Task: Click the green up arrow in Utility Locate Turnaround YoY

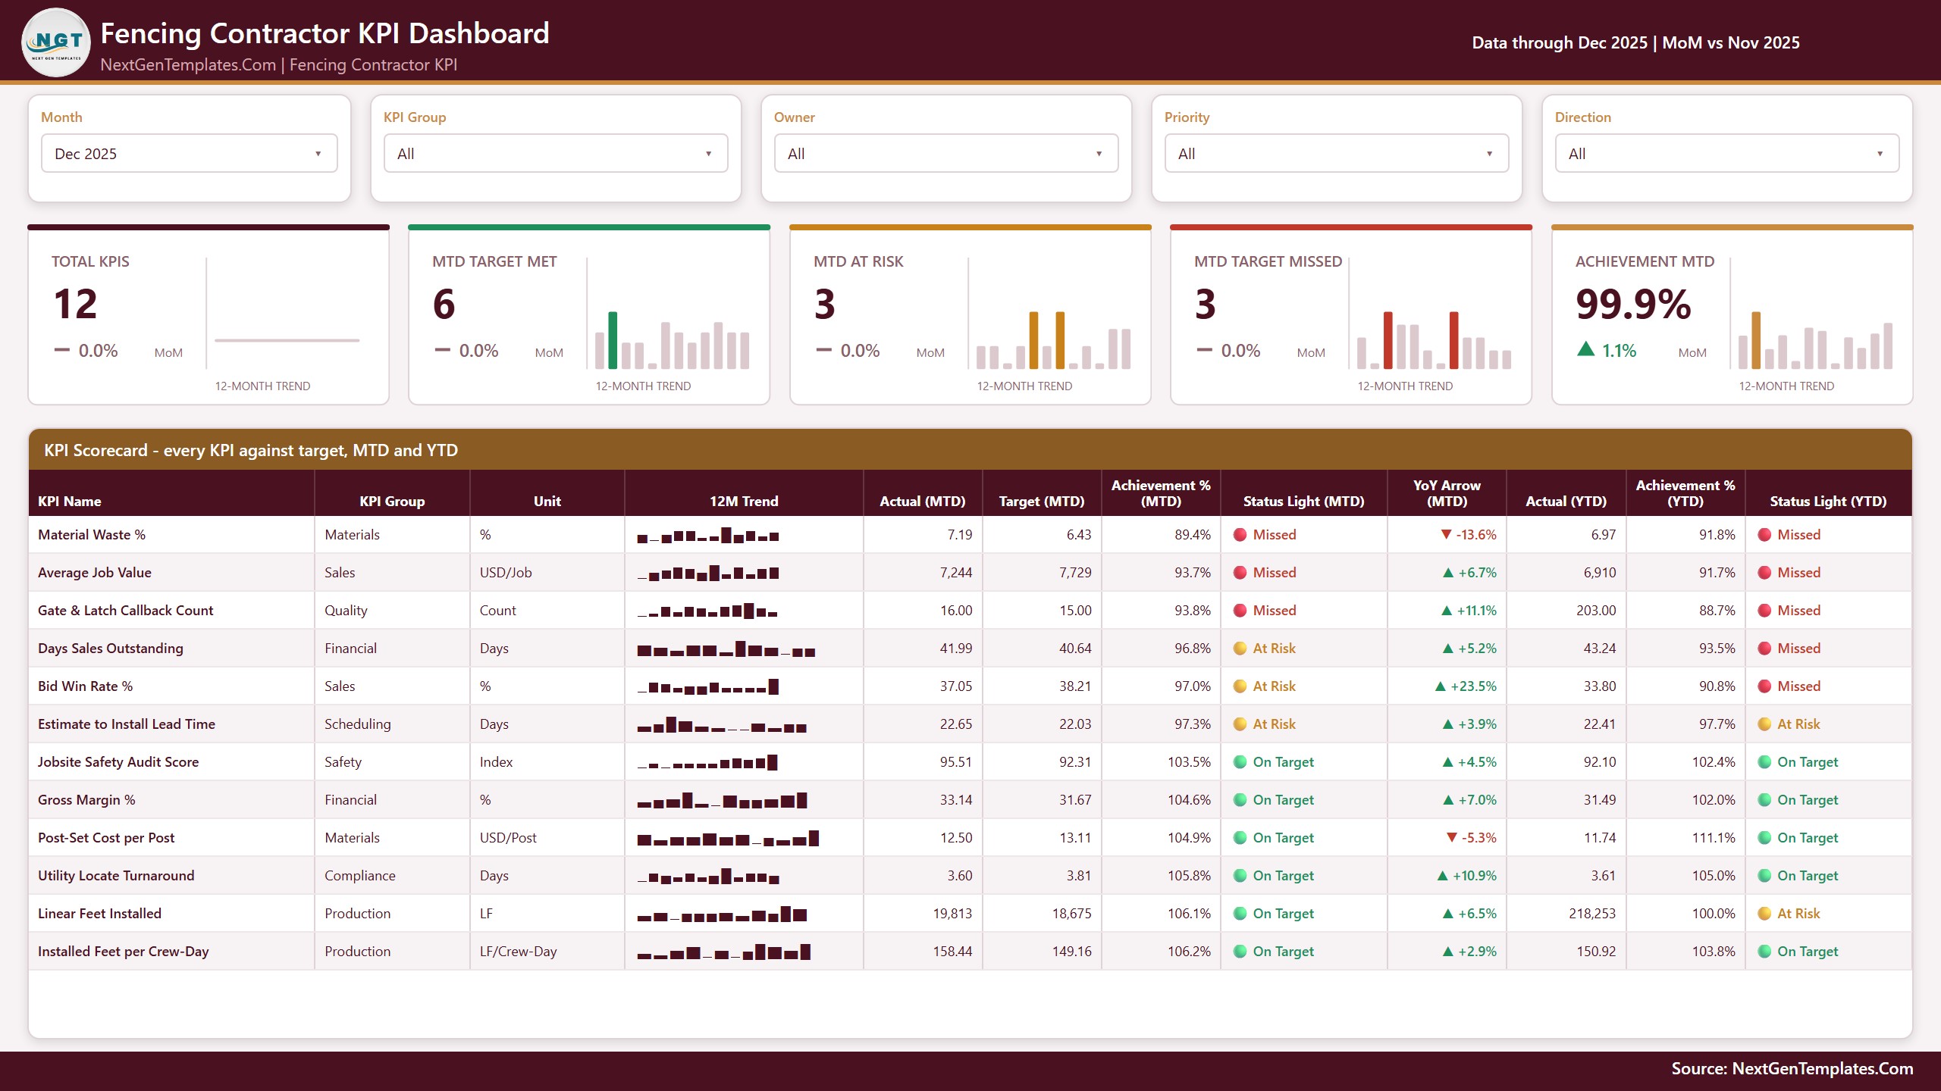Action: click(1443, 876)
